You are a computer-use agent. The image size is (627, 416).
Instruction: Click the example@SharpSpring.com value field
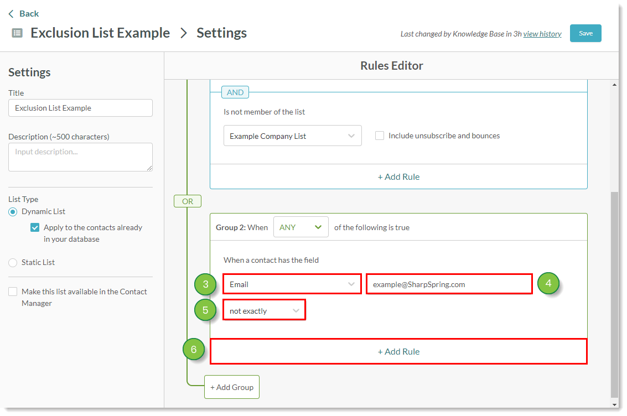click(x=449, y=284)
